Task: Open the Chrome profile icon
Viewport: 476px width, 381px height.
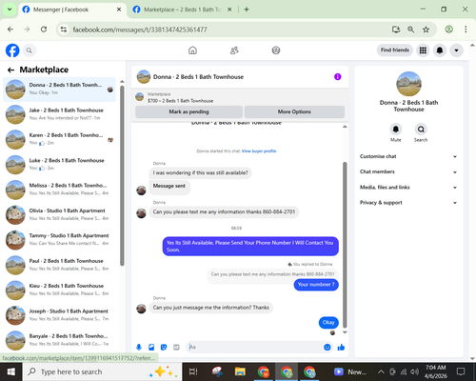Action: point(448,30)
